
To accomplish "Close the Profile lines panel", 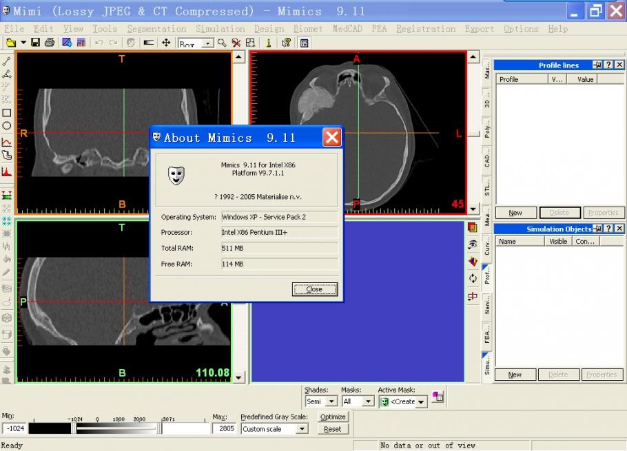I will coord(619,65).
